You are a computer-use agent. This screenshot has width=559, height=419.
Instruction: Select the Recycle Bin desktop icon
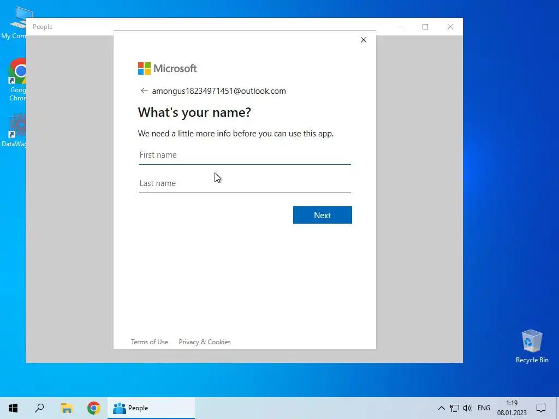(532, 346)
